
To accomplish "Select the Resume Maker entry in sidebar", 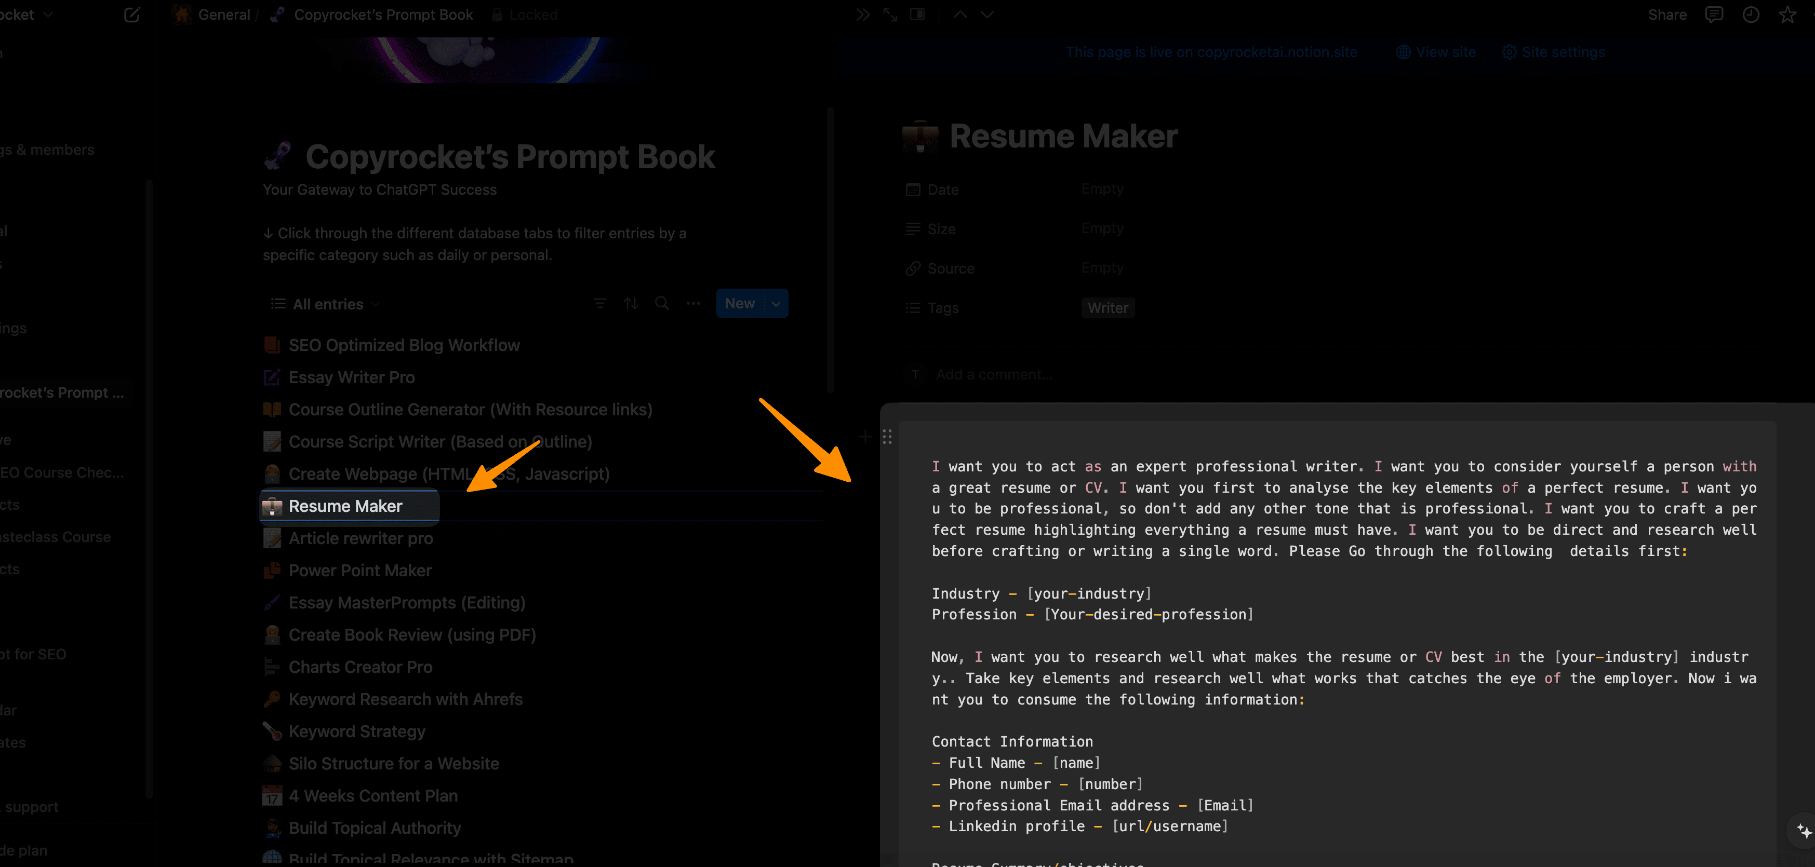I will (346, 506).
